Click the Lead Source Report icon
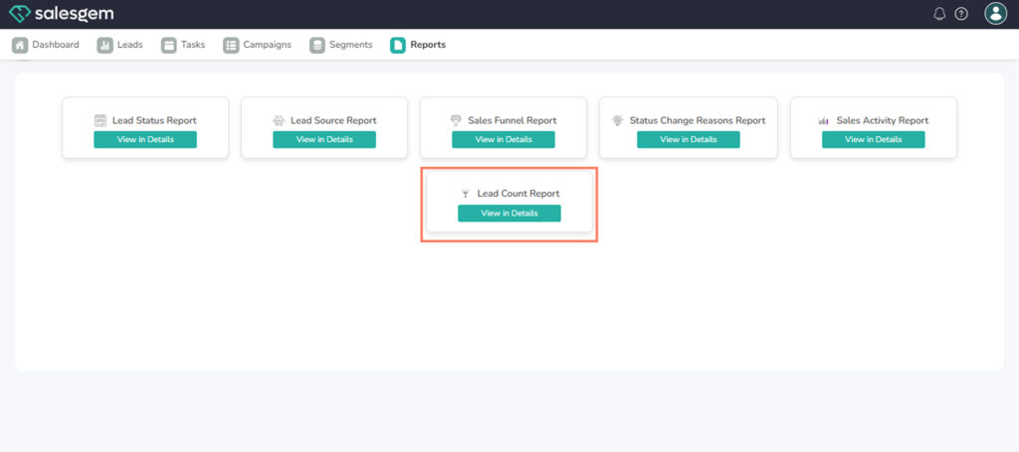Screen dimensions: 1019x452 279,120
